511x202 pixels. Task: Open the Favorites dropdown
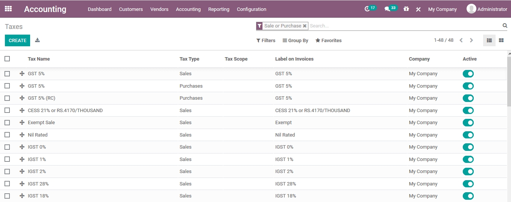coord(328,41)
